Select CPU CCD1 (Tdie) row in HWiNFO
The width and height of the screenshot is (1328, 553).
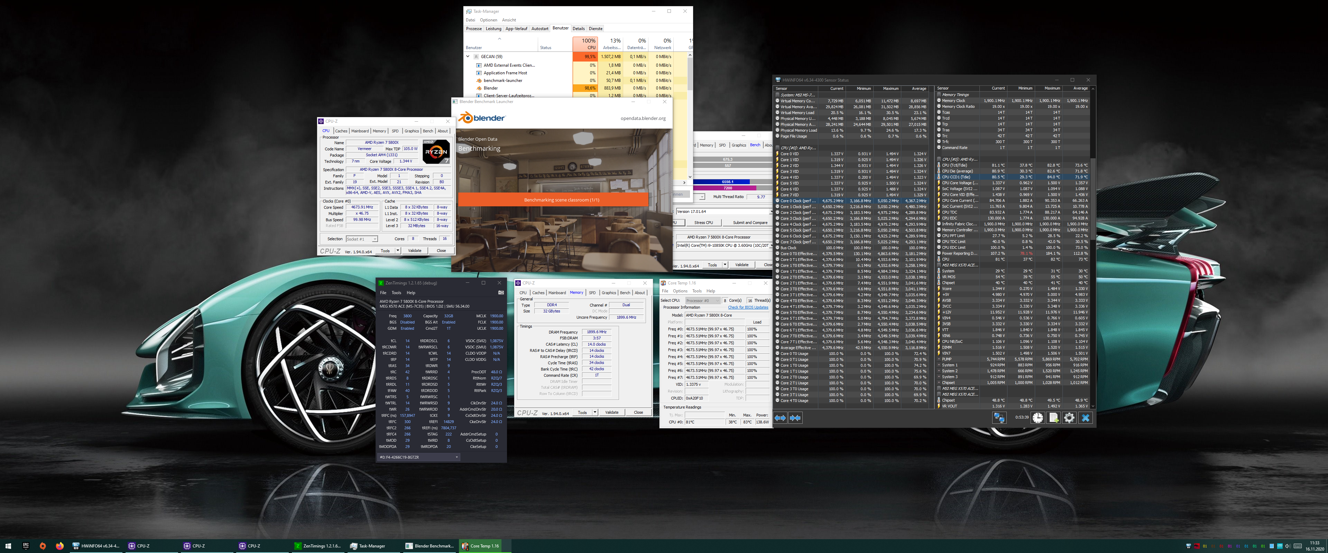(x=1013, y=177)
